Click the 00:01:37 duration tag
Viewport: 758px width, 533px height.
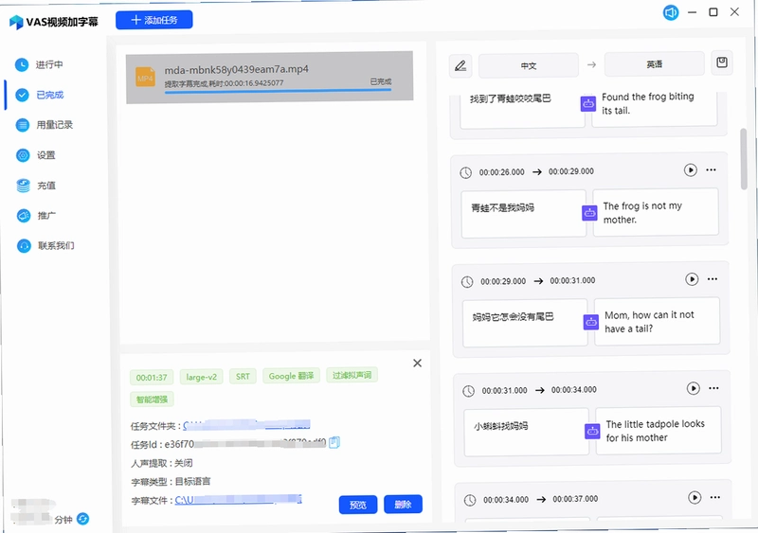pos(152,378)
